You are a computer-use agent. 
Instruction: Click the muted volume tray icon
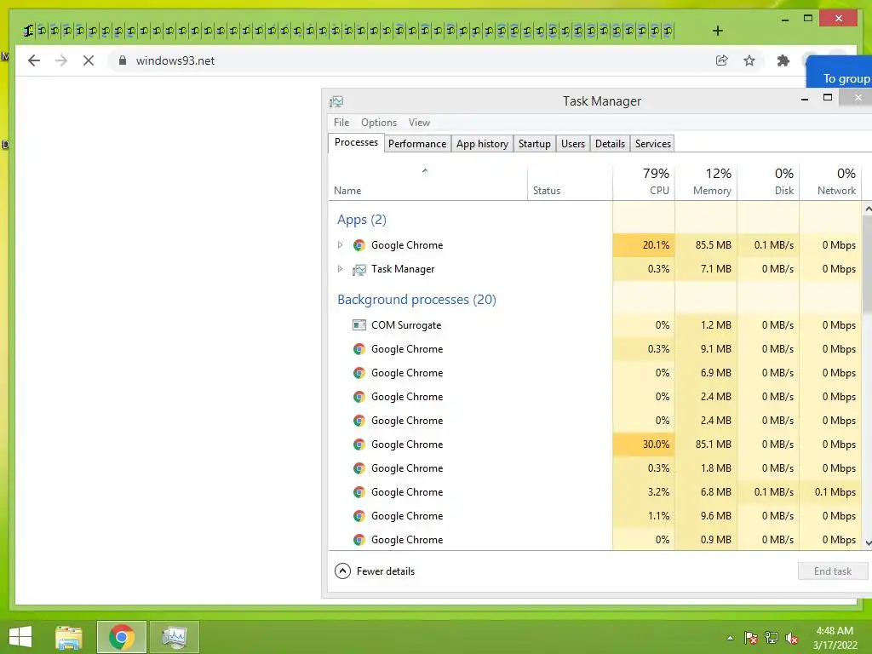792,638
